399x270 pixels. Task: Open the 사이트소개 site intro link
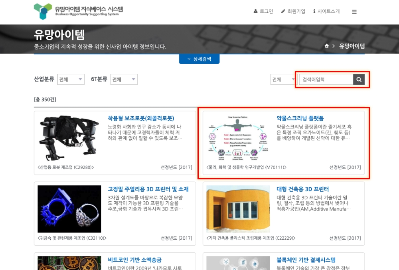tap(326, 11)
